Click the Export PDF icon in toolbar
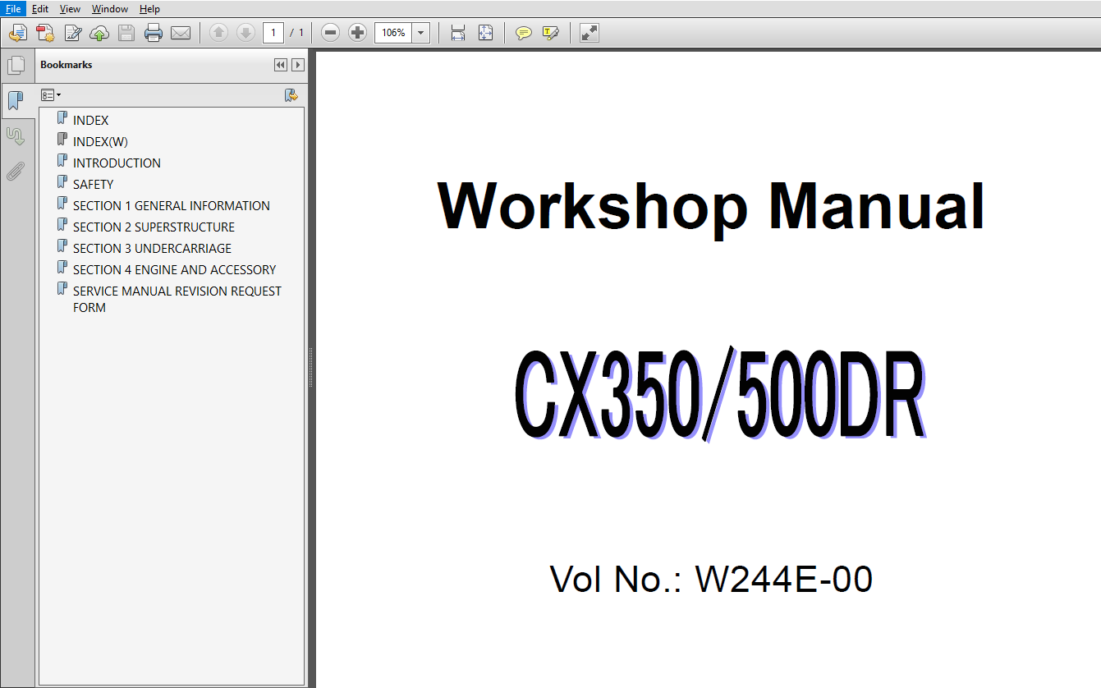This screenshot has width=1101, height=688. click(45, 33)
